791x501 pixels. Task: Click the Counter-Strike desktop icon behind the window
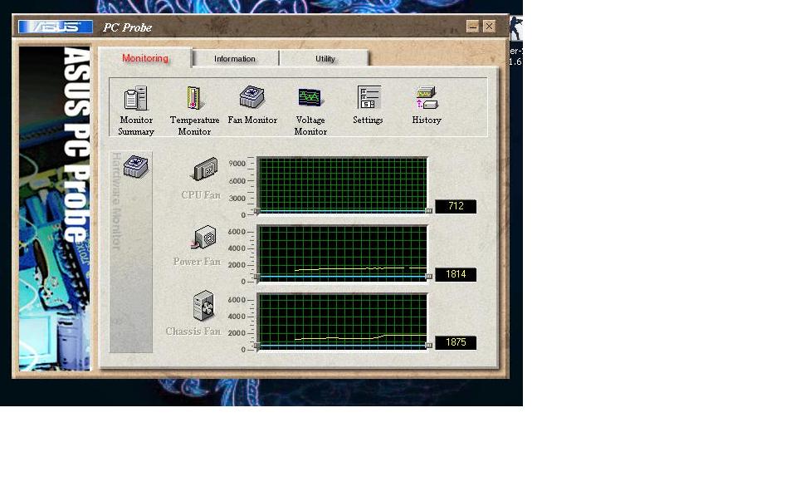click(x=516, y=29)
